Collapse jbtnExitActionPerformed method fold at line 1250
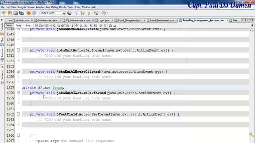The width and height of the screenshot is (255, 143). (18, 50)
